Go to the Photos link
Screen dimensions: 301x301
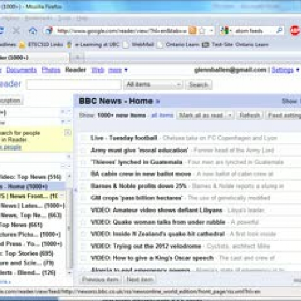[51, 70]
